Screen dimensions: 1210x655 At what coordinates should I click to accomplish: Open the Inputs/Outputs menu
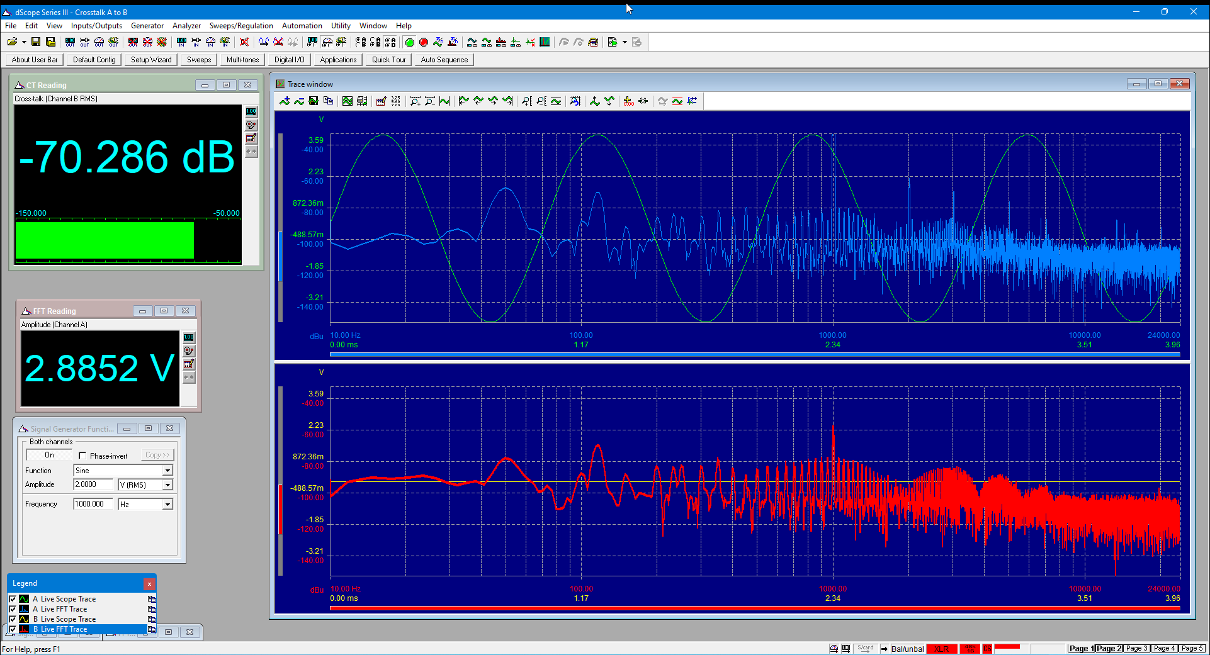pyautogui.click(x=96, y=26)
